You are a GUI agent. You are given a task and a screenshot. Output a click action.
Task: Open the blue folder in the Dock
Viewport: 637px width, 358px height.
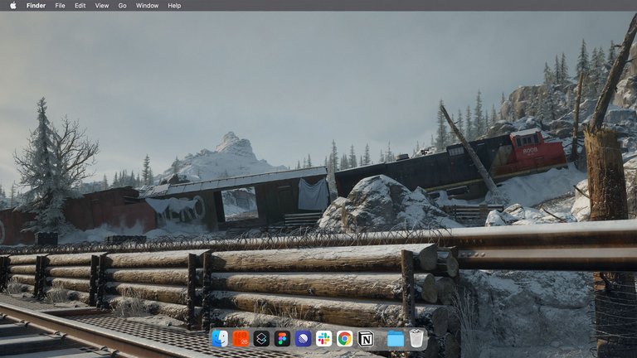(x=396, y=339)
